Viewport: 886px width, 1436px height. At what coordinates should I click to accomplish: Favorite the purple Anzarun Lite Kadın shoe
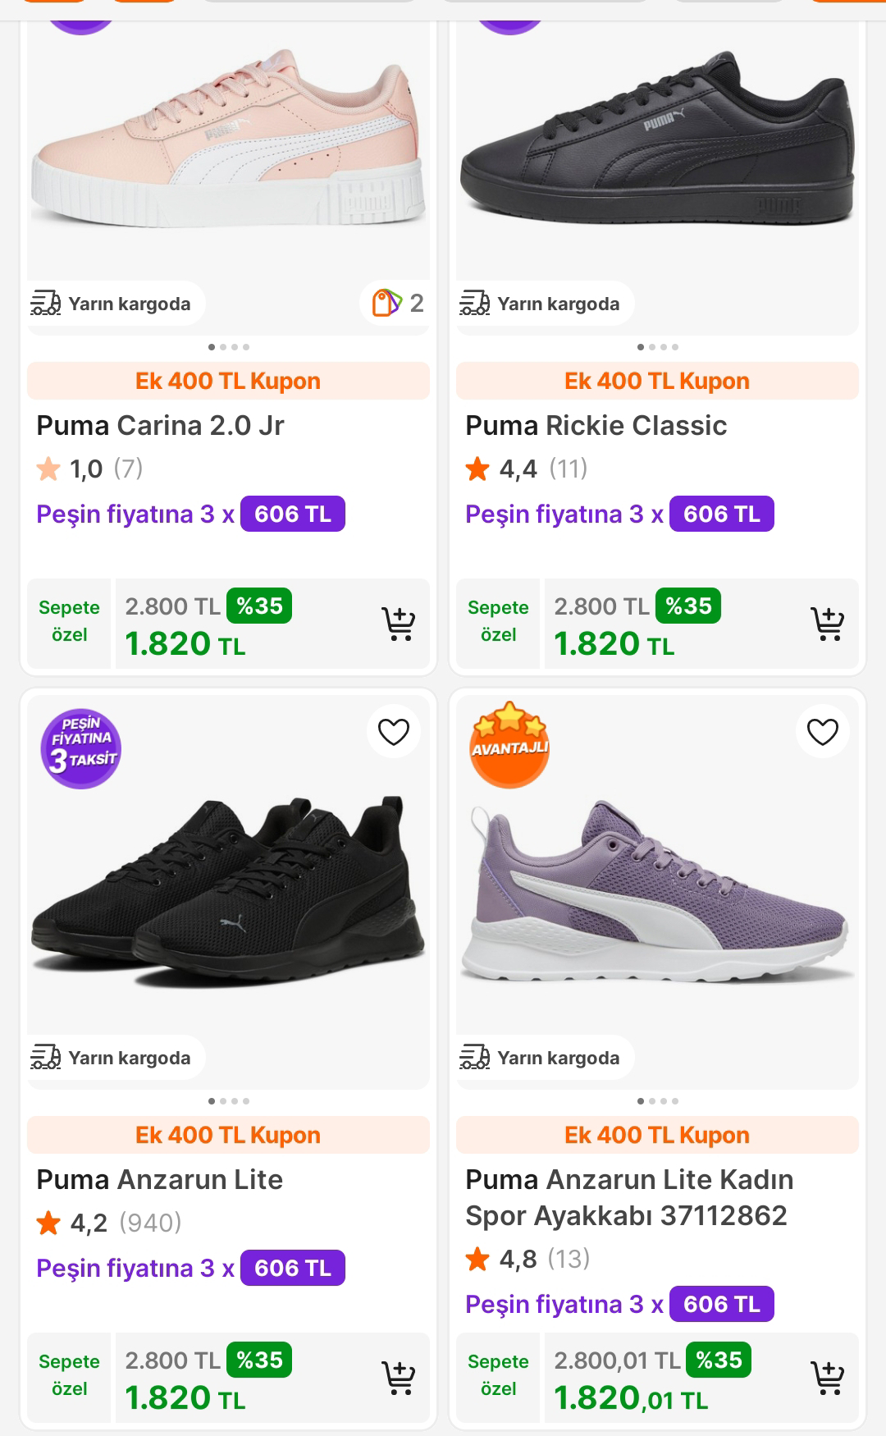(x=823, y=731)
